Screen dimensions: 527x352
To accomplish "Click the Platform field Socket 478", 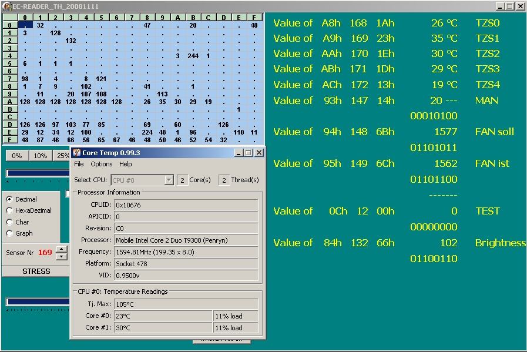I will 186,264.
